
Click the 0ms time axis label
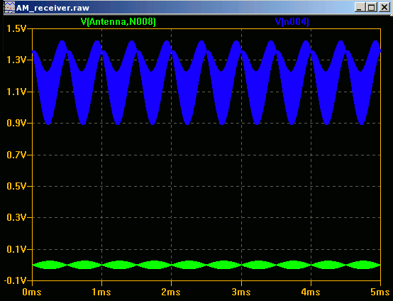[x=32, y=292]
